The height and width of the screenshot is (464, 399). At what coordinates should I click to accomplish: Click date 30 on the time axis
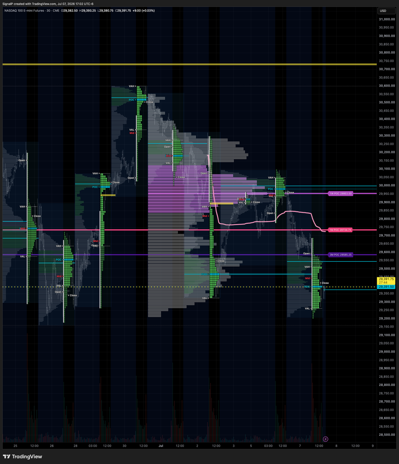pyautogui.click(x=124, y=446)
